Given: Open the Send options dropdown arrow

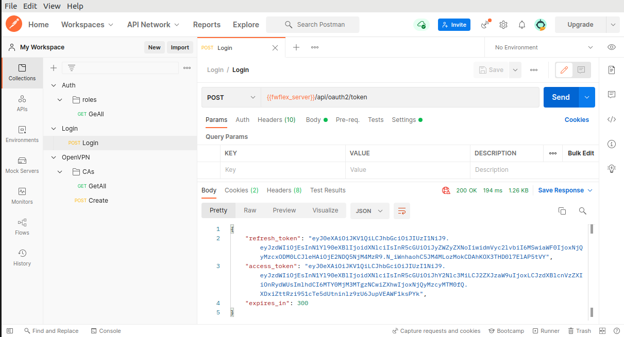Looking at the screenshot, I should tap(587, 97).
